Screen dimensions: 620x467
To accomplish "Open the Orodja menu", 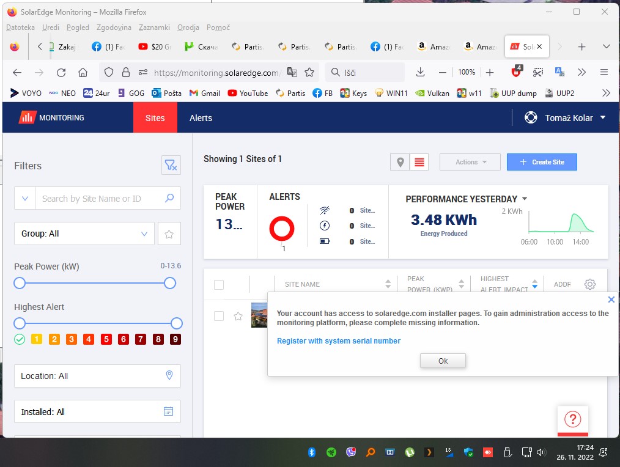I will pos(188,28).
